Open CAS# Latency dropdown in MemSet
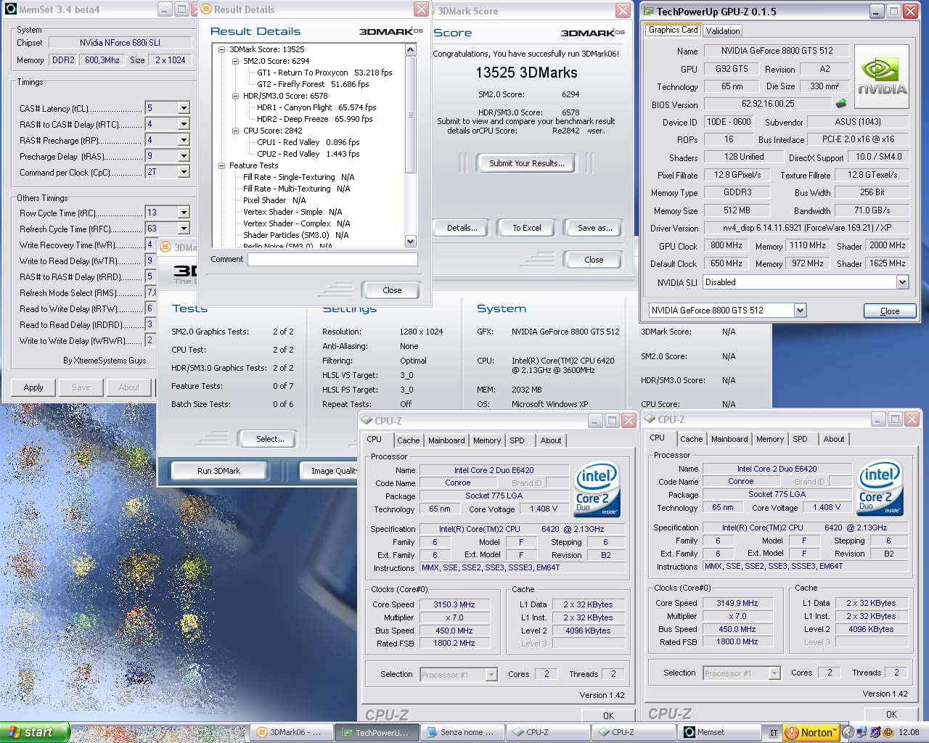Image resolution: width=929 pixels, height=743 pixels. click(x=184, y=108)
